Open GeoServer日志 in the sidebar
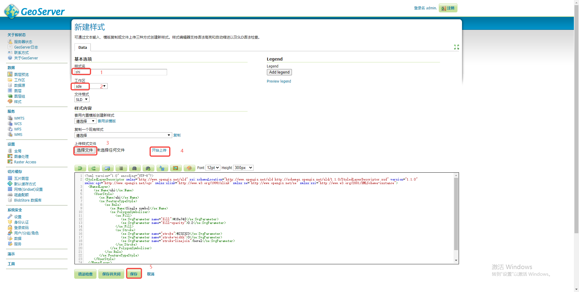The height and width of the screenshot is (292, 579). click(26, 47)
